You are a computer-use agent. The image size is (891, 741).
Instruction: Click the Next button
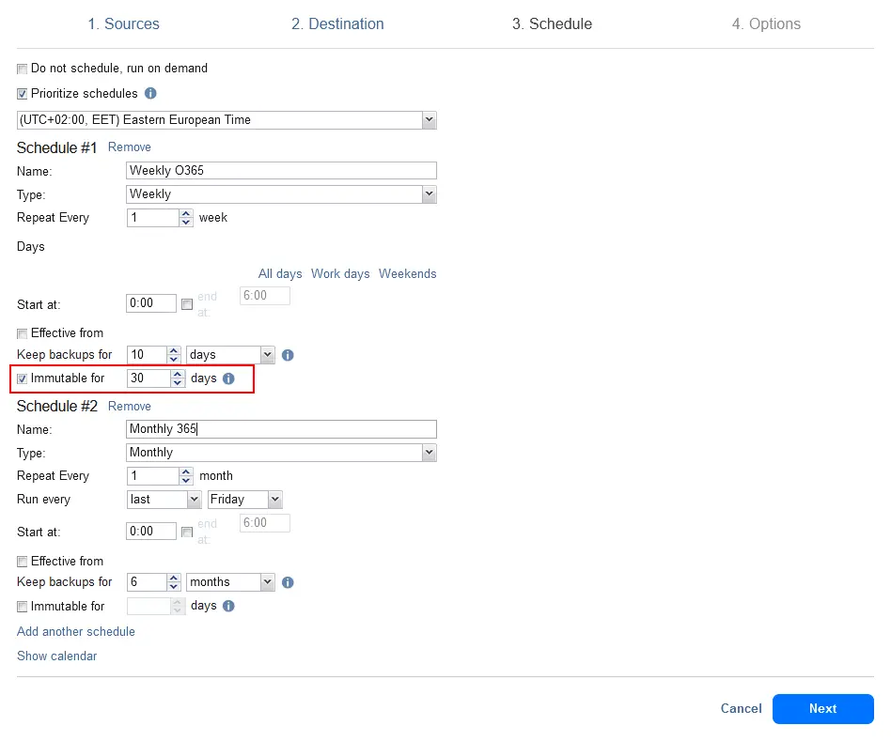(x=822, y=709)
